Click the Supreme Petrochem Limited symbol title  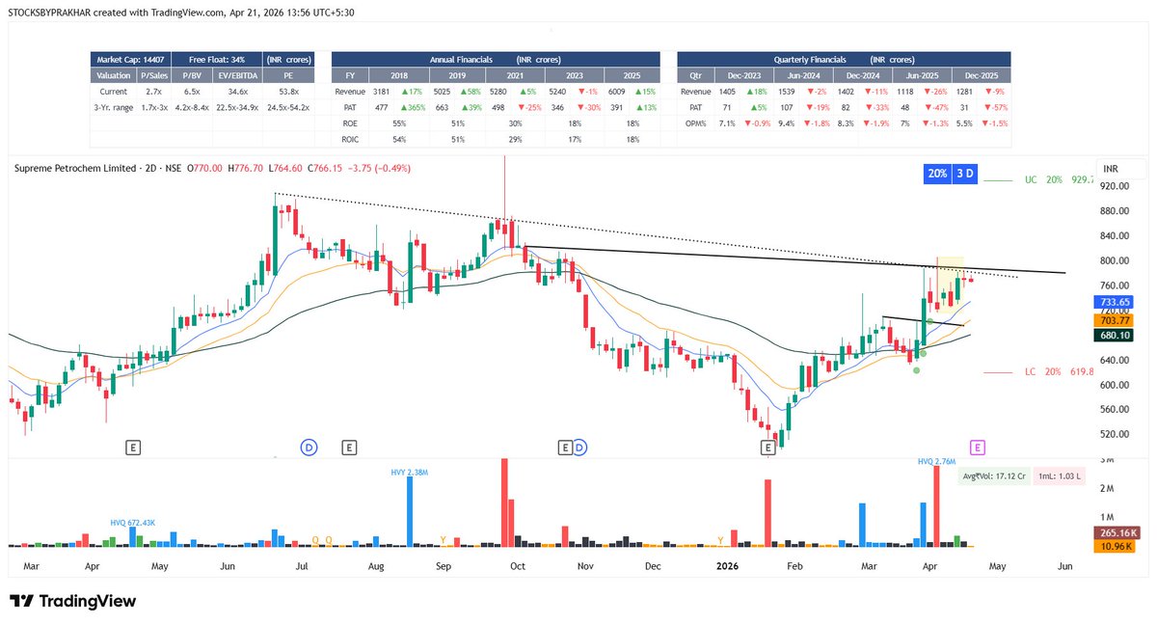pyautogui.click(x=74, y=168)
